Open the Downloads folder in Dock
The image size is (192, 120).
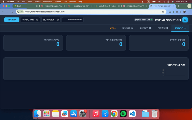point(145,113)
